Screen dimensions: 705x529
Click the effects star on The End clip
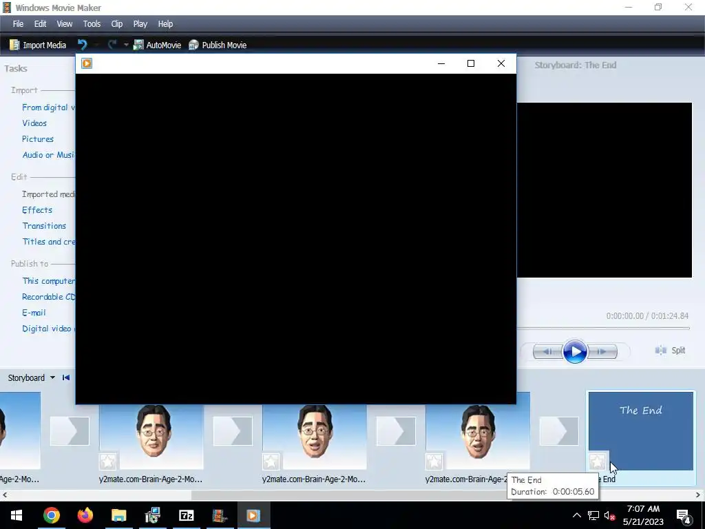click(598, 461)
